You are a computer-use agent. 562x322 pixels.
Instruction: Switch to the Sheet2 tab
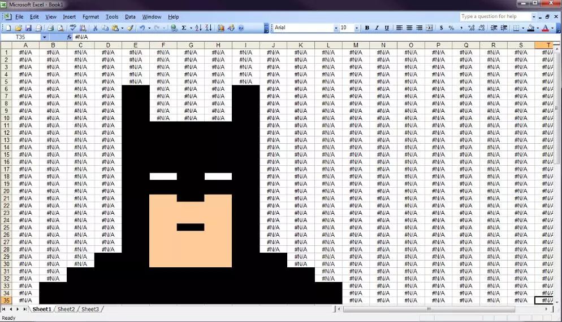66,309
